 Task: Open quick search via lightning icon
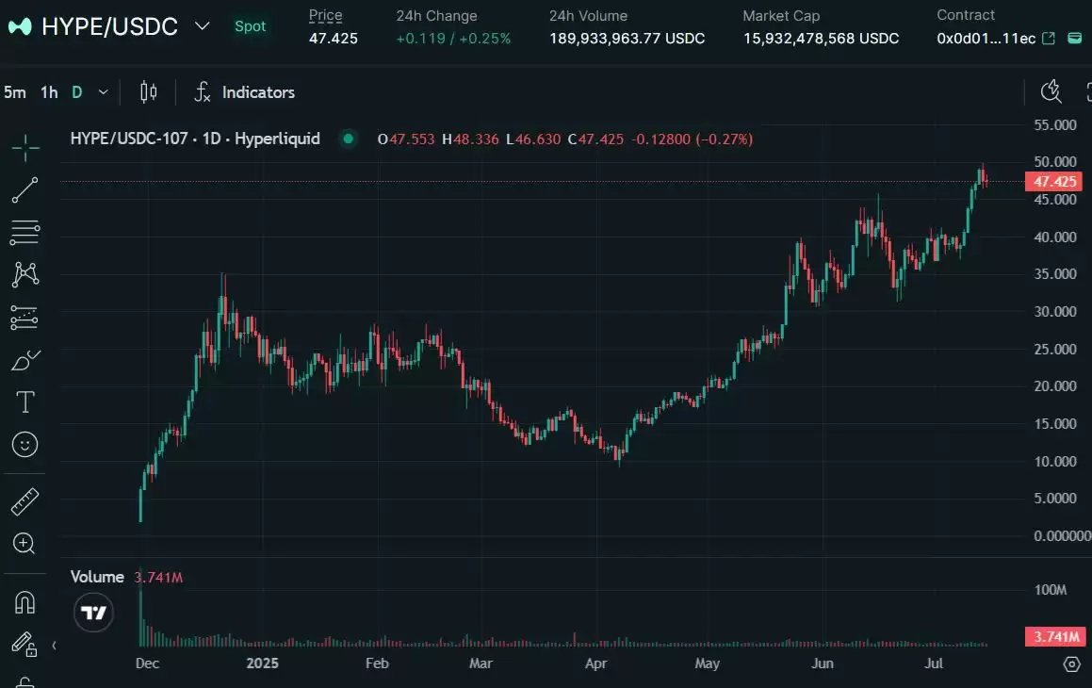[1051, 92]
